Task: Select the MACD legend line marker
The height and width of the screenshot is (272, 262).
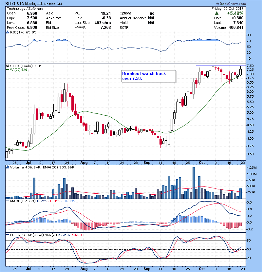Action: coord(8,201)
